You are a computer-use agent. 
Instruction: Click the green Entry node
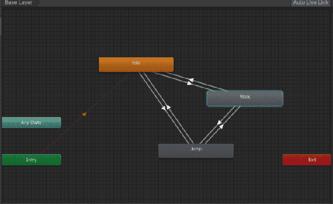coord(31,160)
